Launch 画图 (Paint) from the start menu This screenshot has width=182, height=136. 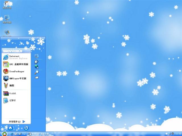tap(16, 86)
